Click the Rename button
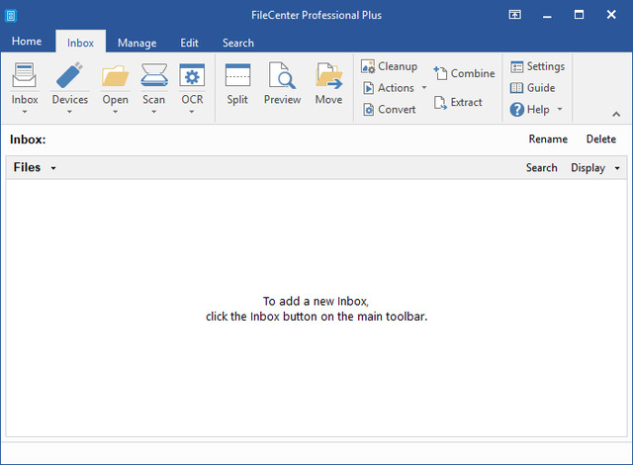Screen dimensions: 633x465 [548, 139]
